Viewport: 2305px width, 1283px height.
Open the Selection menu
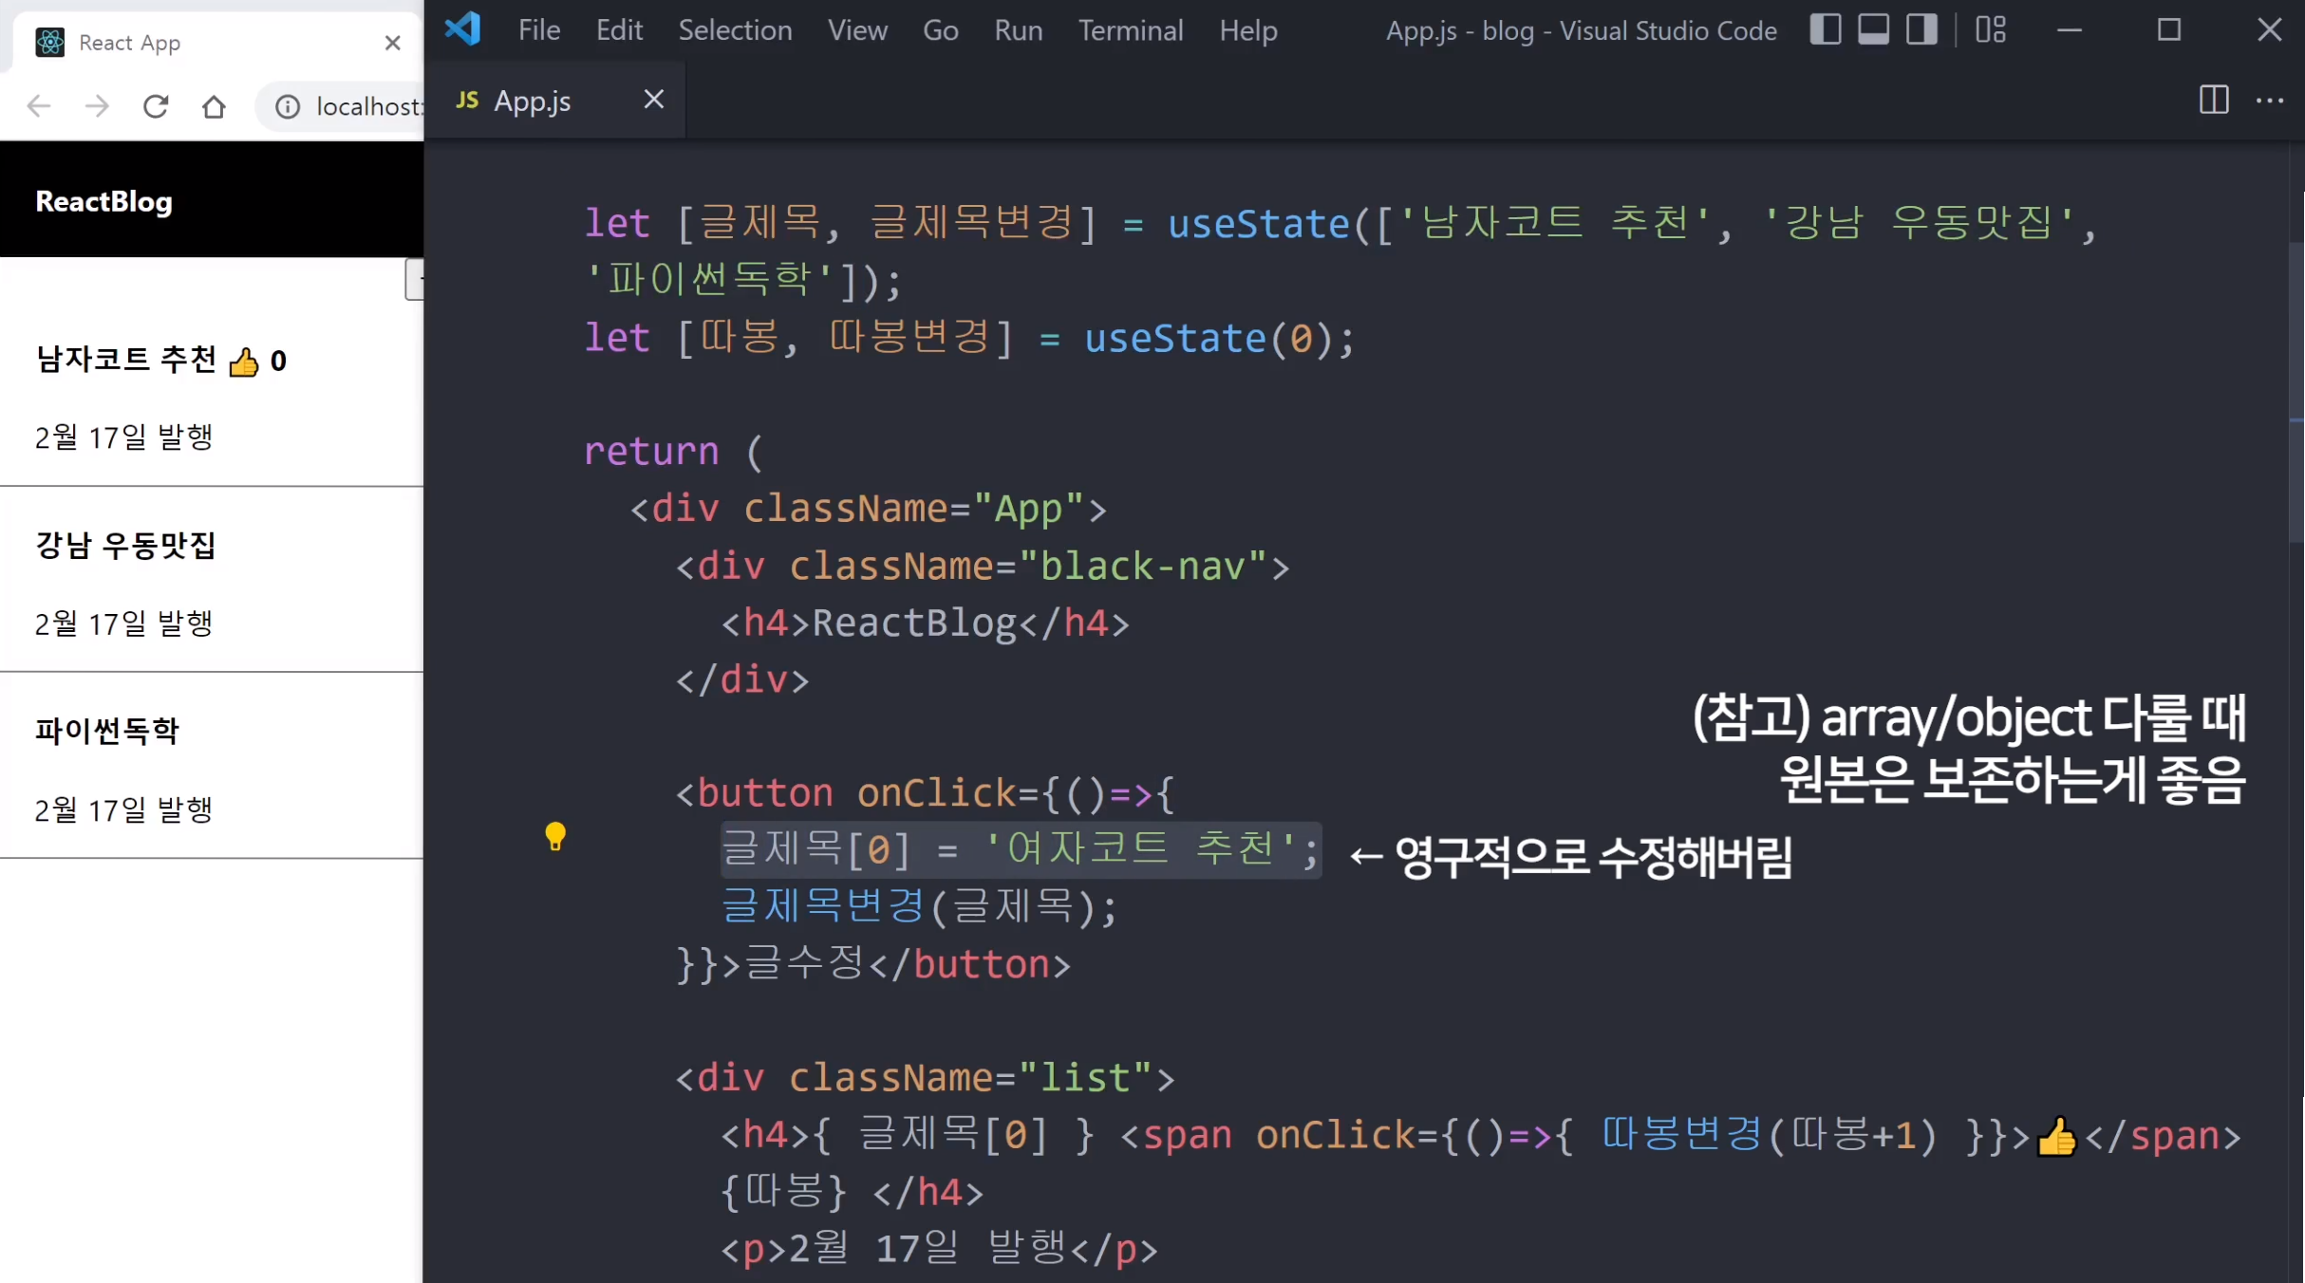[x=735, y=30]
